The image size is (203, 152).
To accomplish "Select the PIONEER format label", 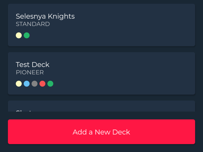I will [x=30, y=73].
